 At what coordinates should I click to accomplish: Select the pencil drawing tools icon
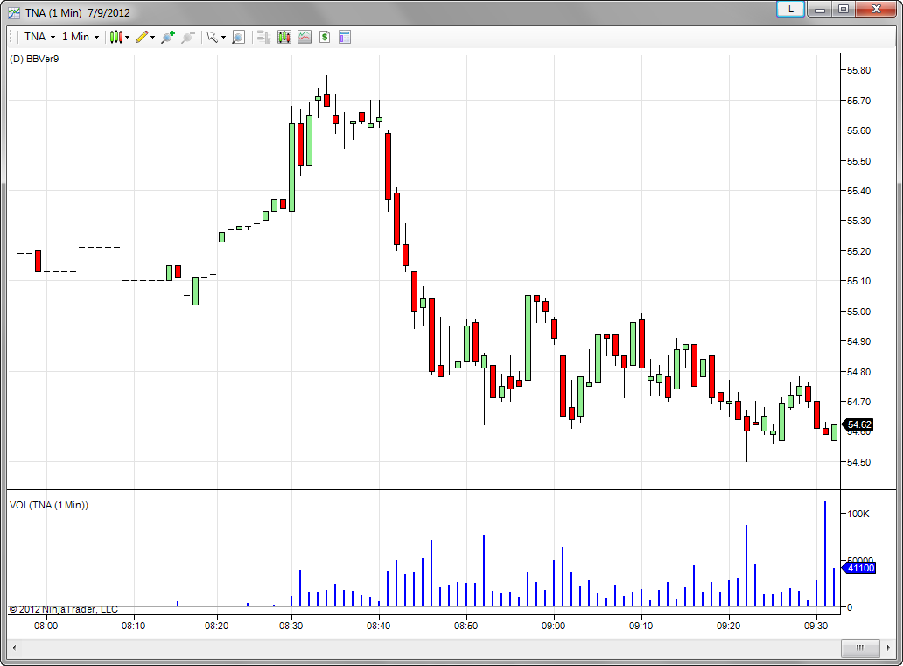coord(142,37)
